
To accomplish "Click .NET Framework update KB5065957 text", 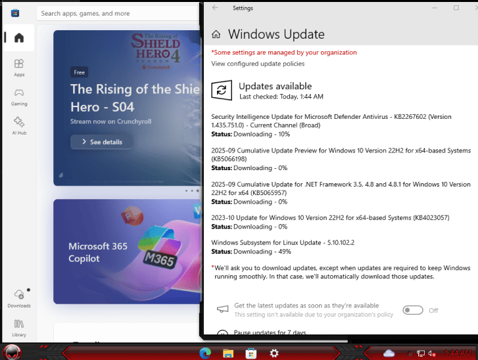I will click(341, 189).
